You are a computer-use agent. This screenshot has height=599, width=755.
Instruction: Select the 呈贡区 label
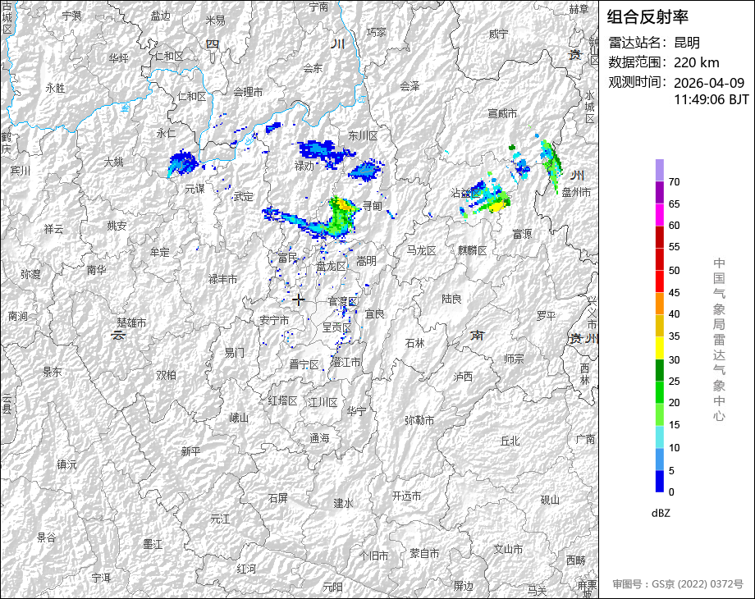[x=336, y=327]
